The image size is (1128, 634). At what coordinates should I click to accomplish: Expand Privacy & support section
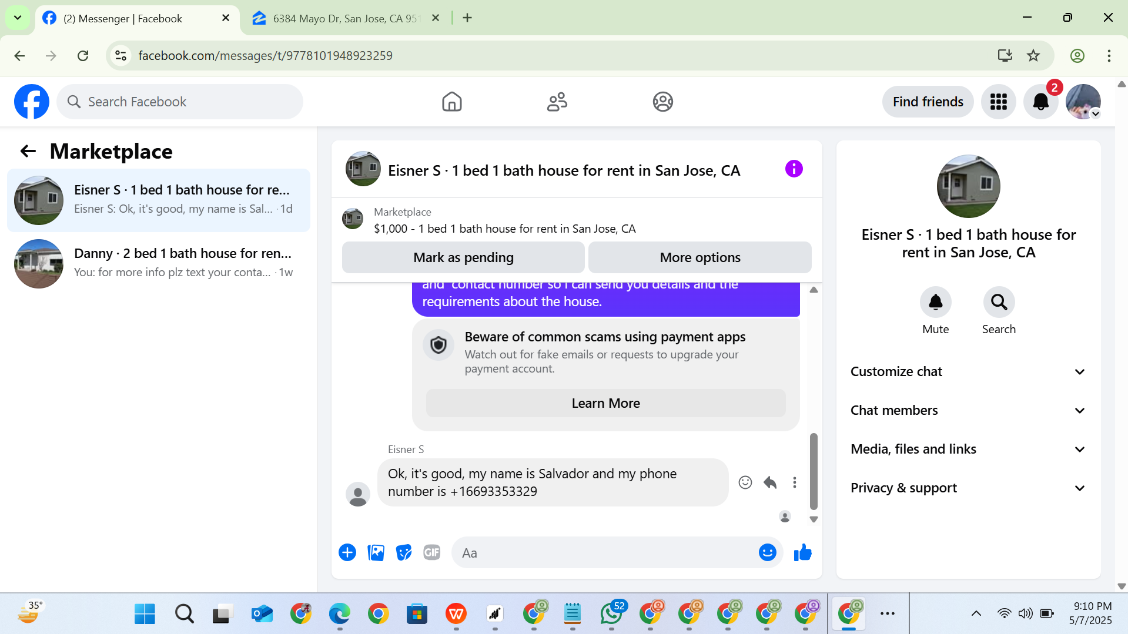(x=968, y=488)
